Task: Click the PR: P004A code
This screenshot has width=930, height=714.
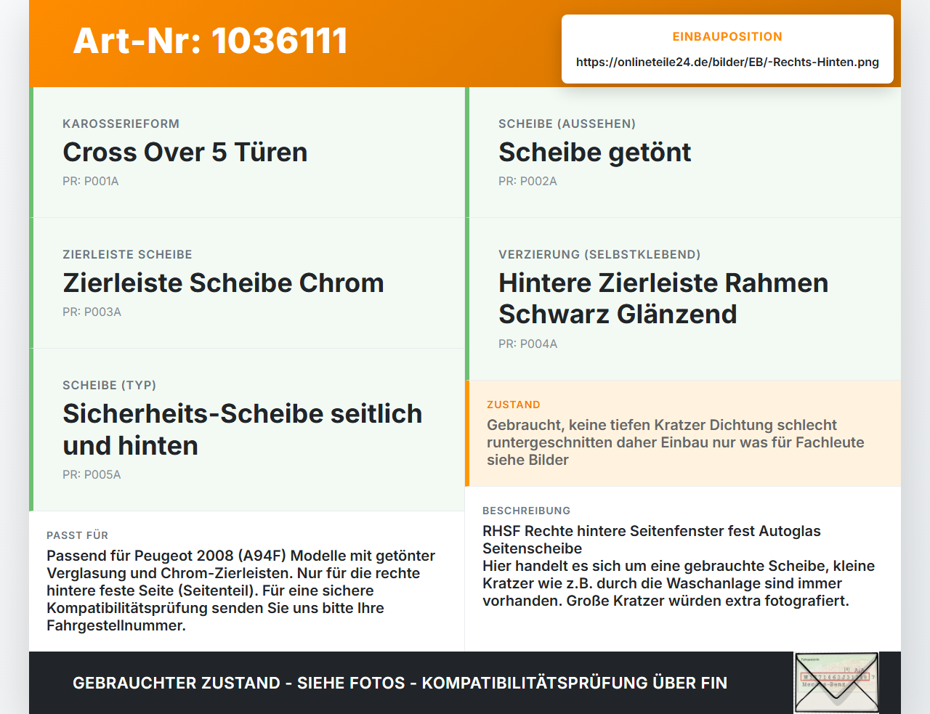Action: [528, 344]
